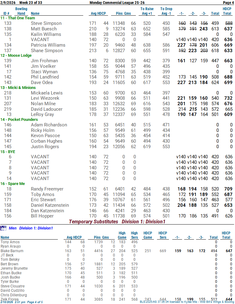Click the 'Week 23 of 33' header text
This screenshot has height=304, width=235.
(31, 3)
